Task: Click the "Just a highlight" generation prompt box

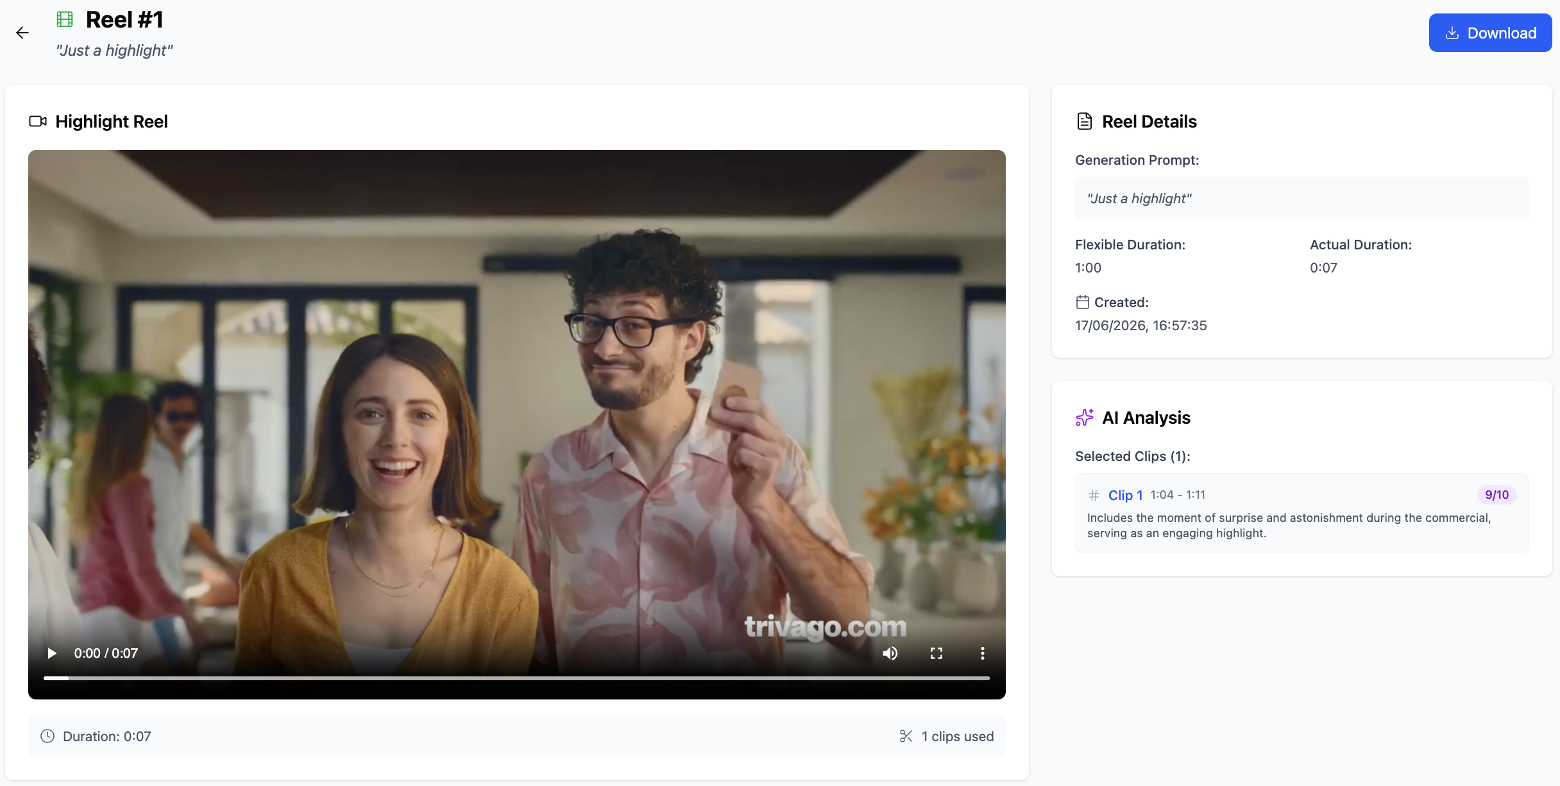Action: click(1301, 199)
